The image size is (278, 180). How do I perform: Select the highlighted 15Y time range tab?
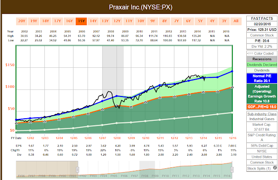click(81, 21)
